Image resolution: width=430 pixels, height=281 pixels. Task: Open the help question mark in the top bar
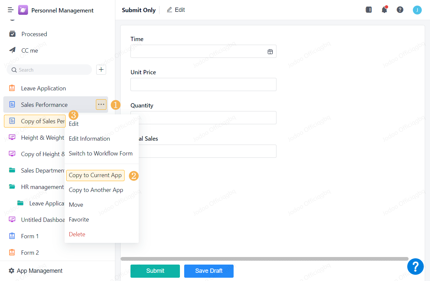[400, 10]
